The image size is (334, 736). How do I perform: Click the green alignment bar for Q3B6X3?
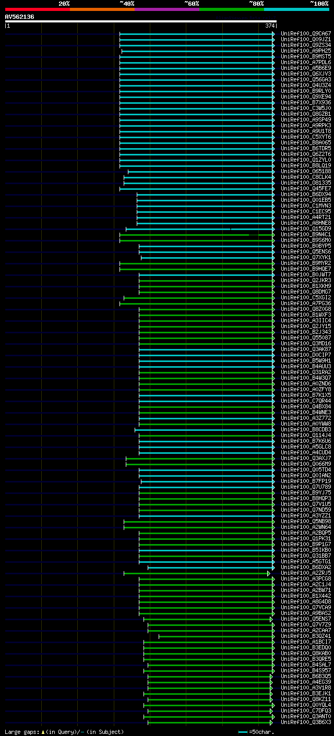coord(210,722)
